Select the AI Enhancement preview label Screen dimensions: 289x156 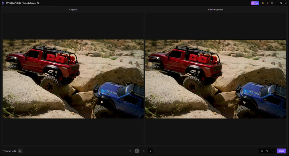pyautogui.click(x=215, y=9)
